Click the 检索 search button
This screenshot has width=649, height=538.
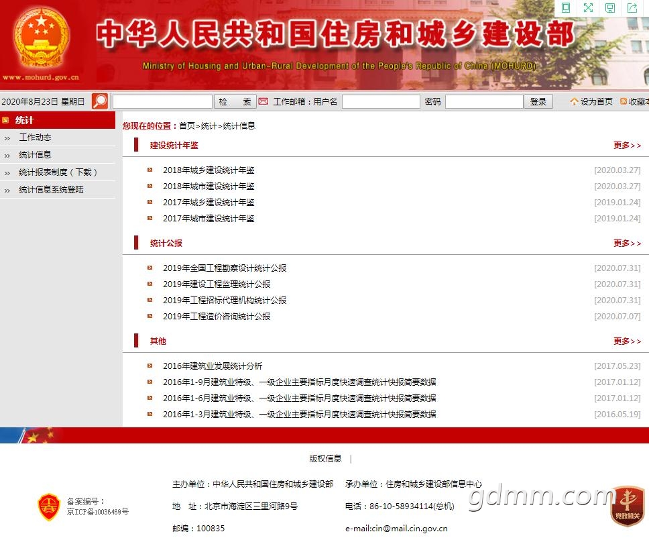point(235,101)
